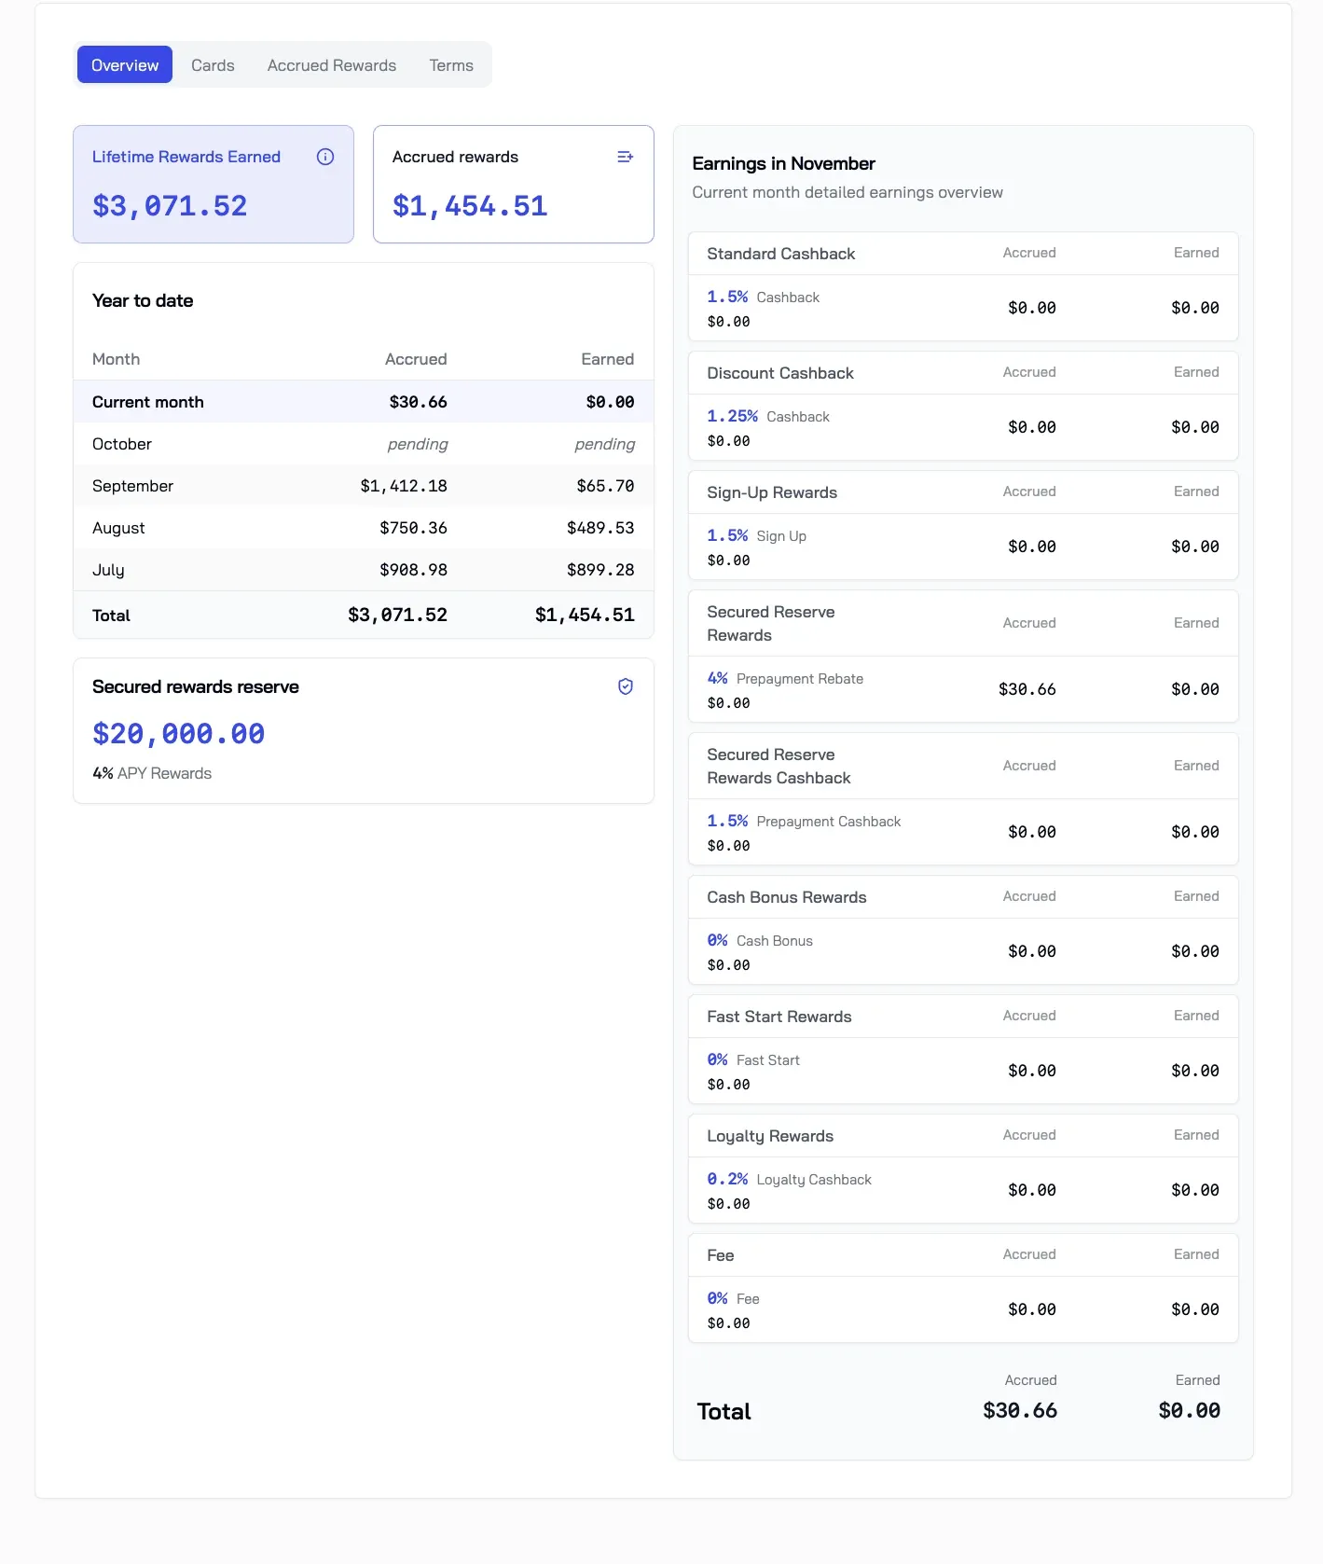Viewport: 1323px width, 1564px height.
Task: Click the October row label
Action: click(122, 444)
